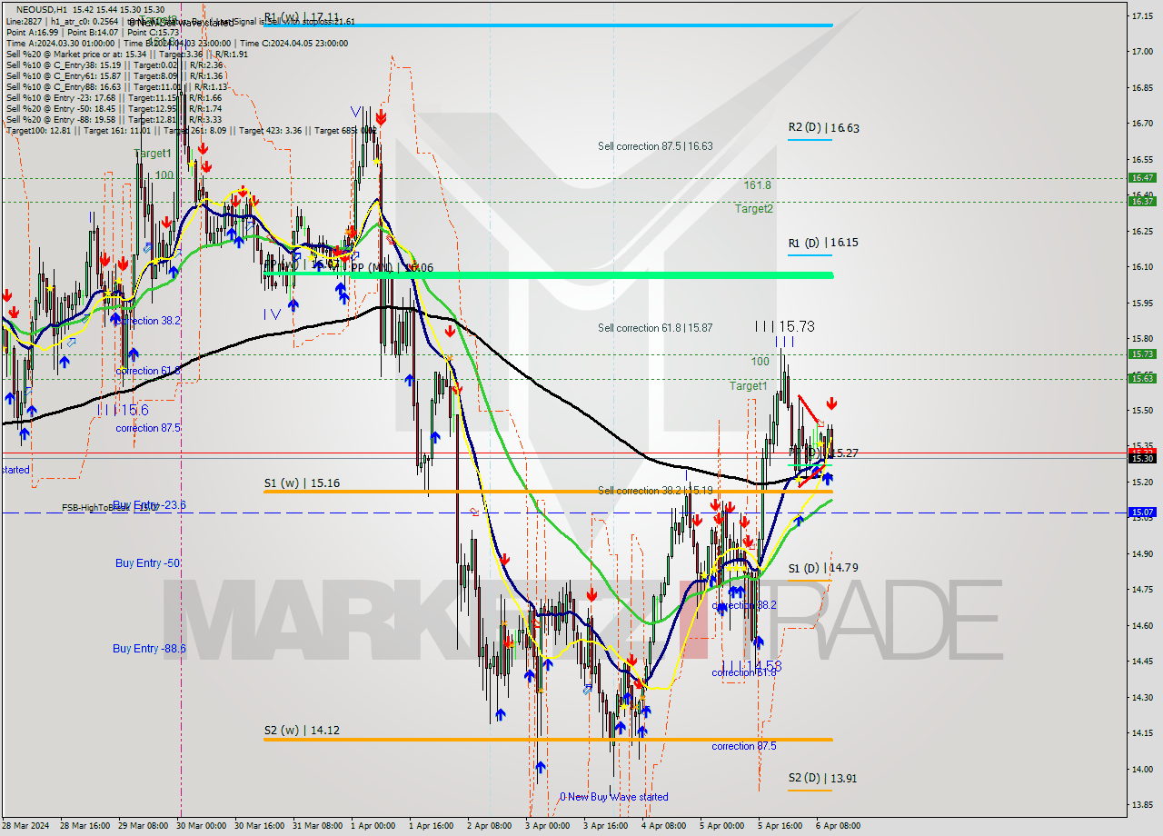Image resolution: width=1163 pixels, height=836 pixels.
Task: Click 'correction 61.8' near 14.58 low
Action: pyautogui.click(x=744, y=672)
